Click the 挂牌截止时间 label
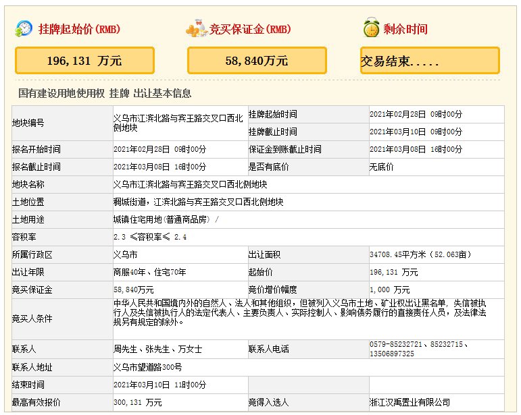Viewport: 521px width, 415px height. tap(273, 132)
